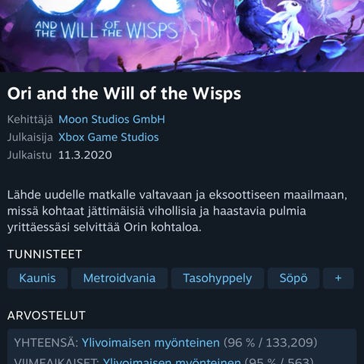Tap the Ori game banner image

[x=182, y=36]
